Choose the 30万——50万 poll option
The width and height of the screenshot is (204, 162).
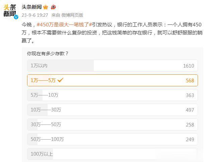(113, 125)
